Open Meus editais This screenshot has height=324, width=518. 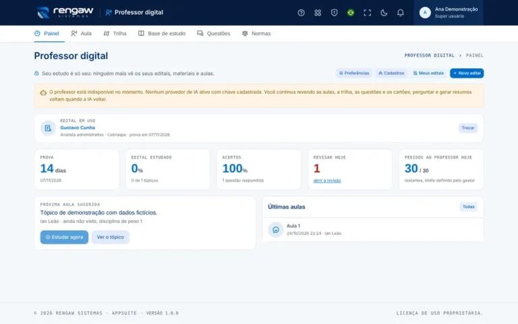[x=428, y=73]
